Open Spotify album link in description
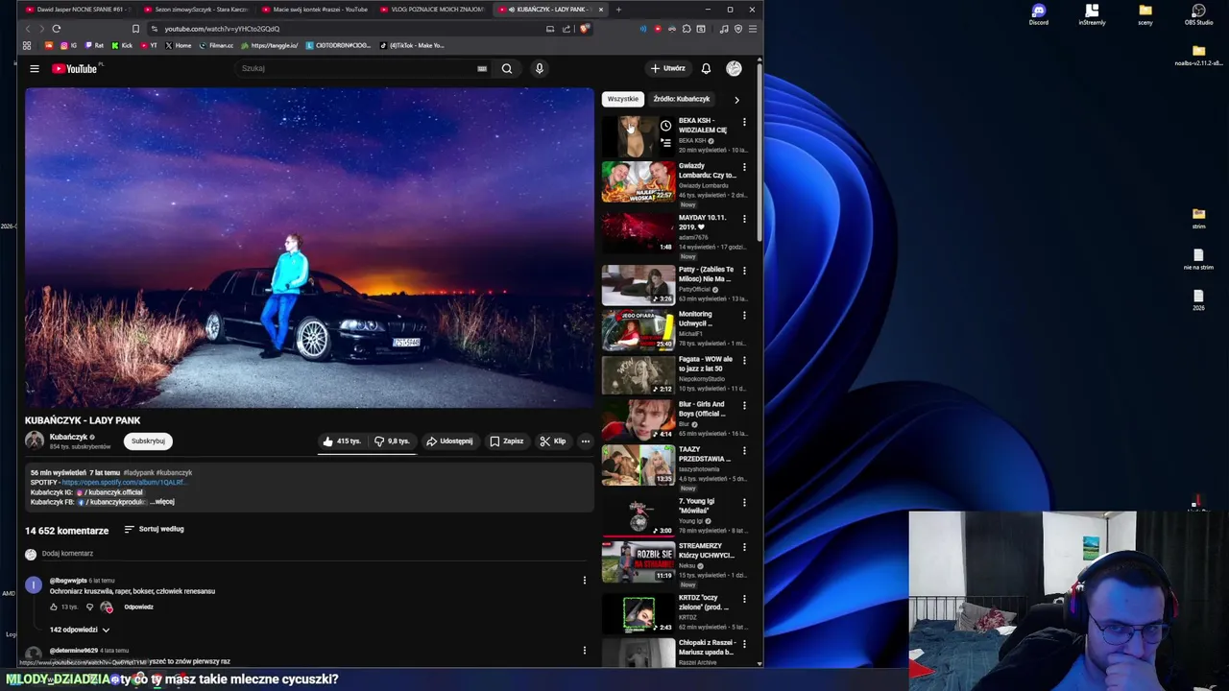This screenshot has width=1229, height=691. click(x=124, y=483)
